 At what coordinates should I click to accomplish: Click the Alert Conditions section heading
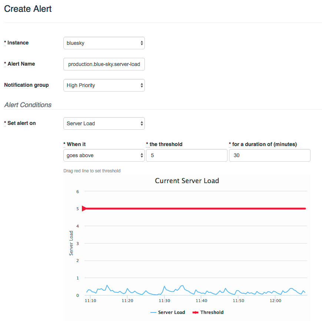(x=28, y=105)
